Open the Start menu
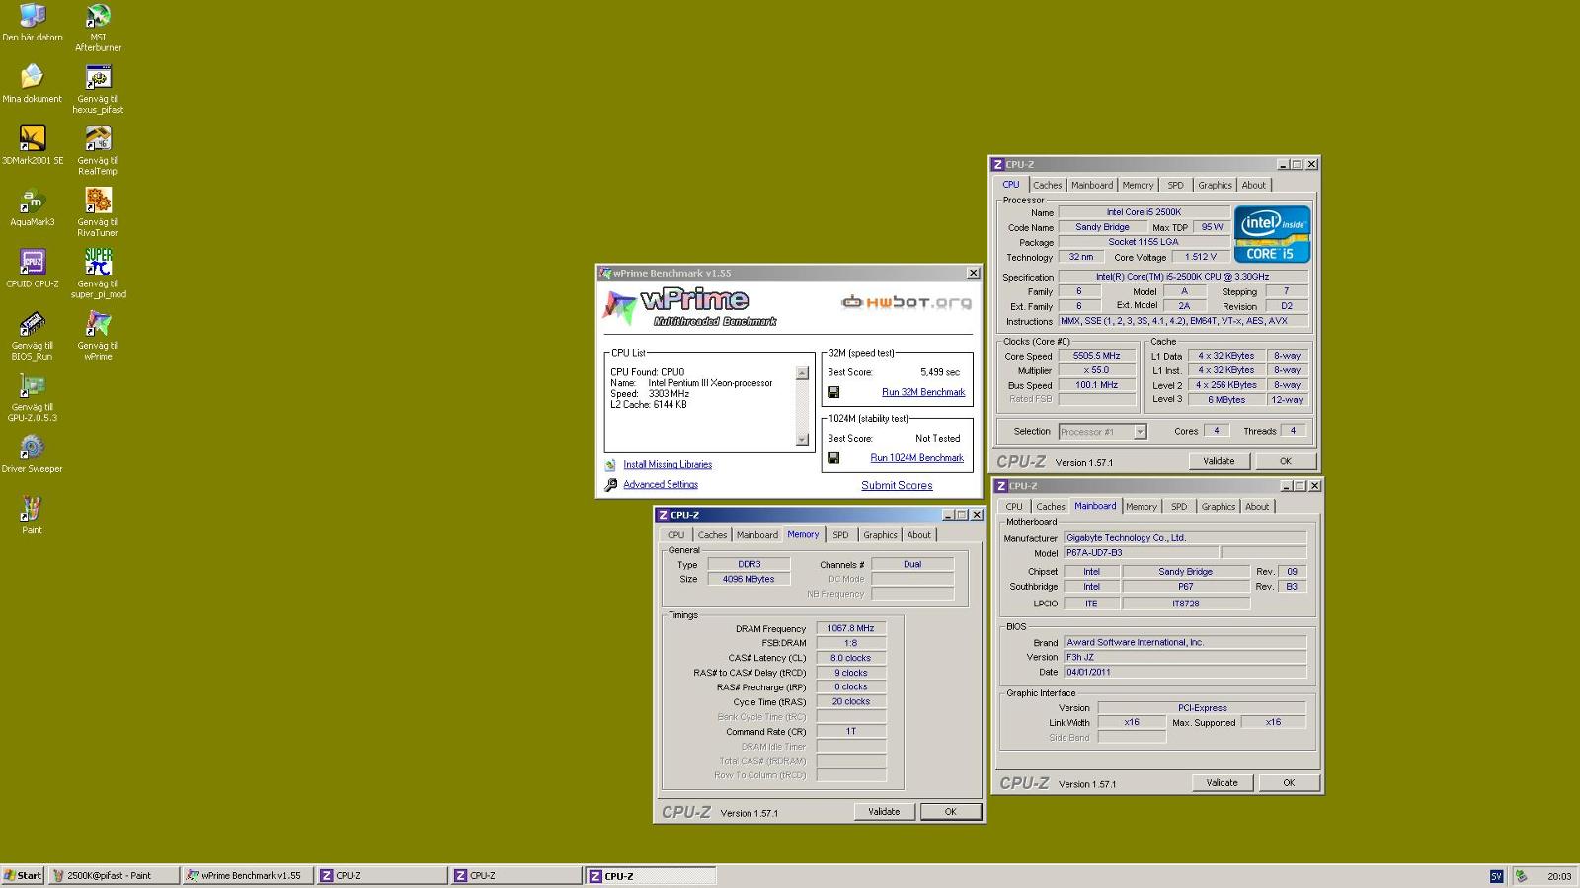 click(23, 876)
